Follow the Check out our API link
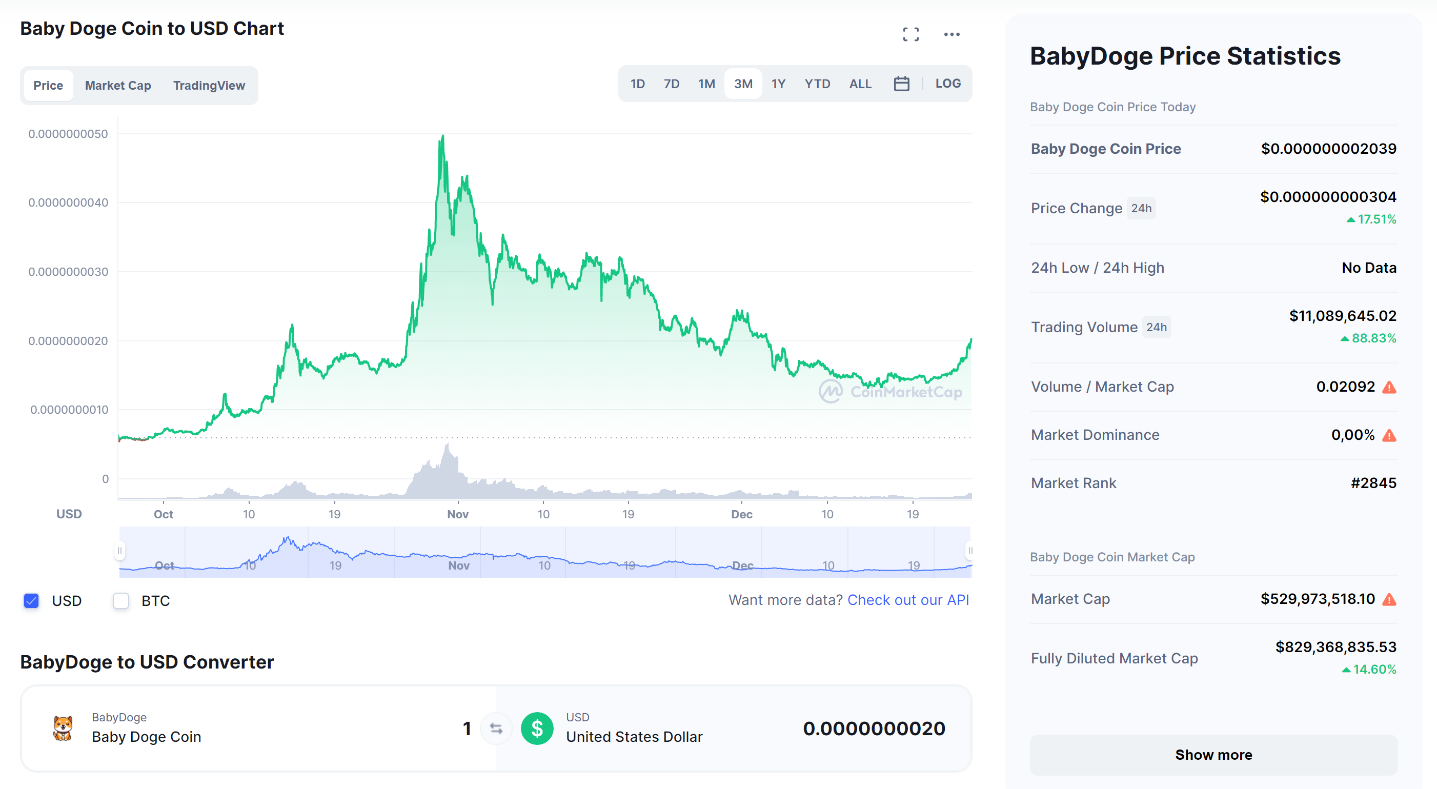This screenshot has height=789, width=1437. click(x=907, y=600)
